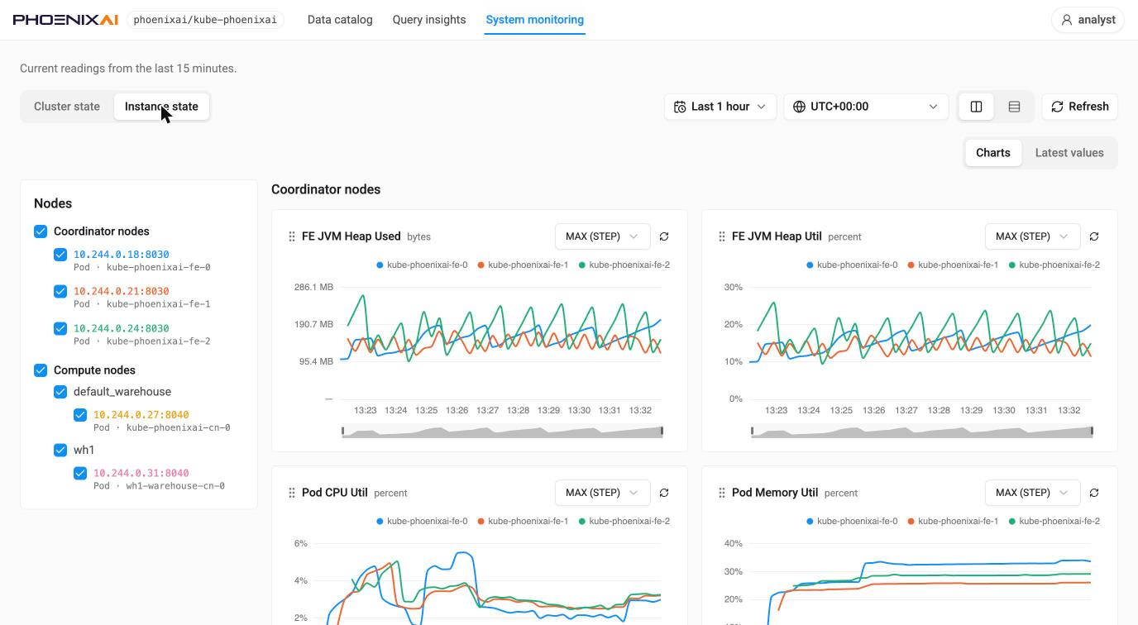The width and height of the screenshot is (1138, 625).
Task: Uncheck Compute nodes checkbox
Action: 41,370
